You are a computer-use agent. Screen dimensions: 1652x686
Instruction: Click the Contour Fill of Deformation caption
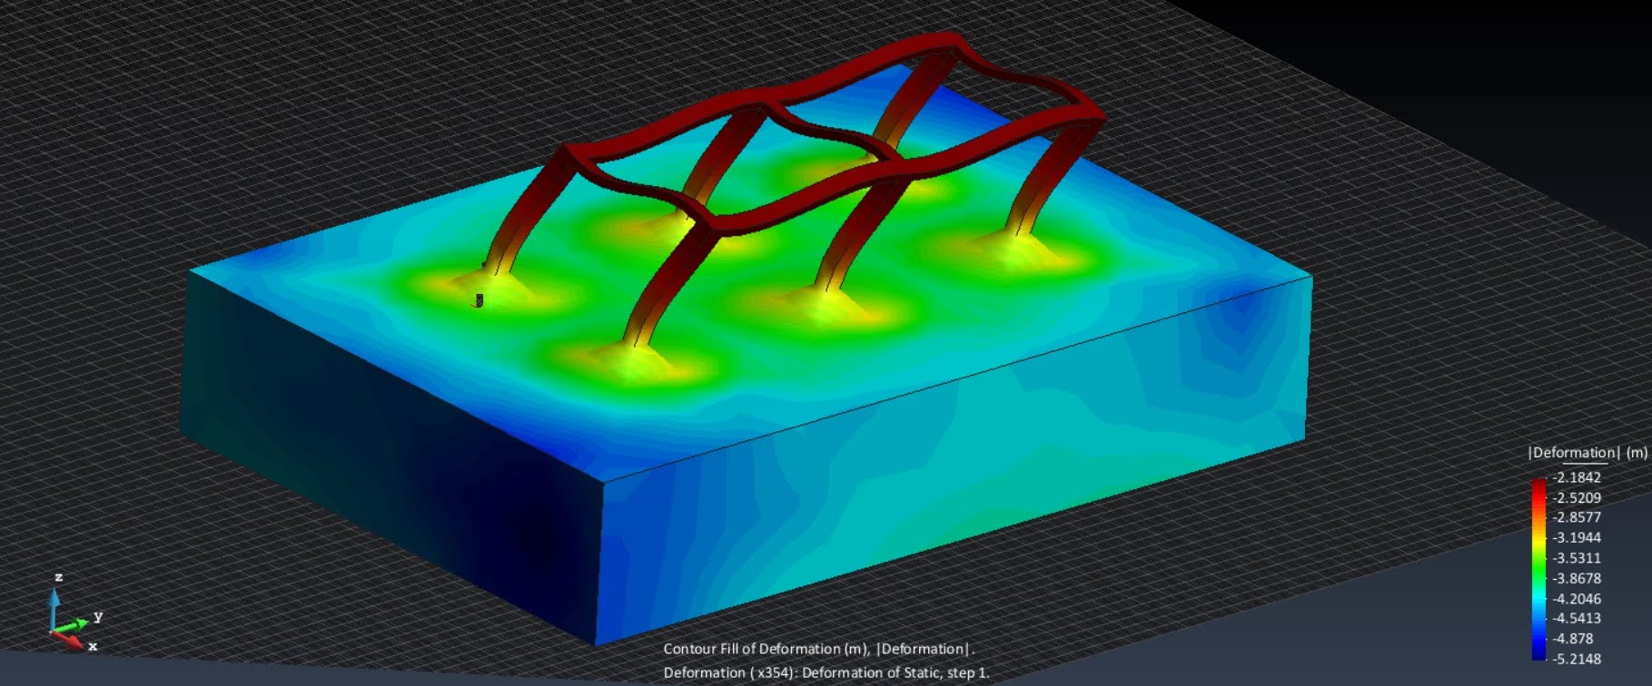(818, 649)
